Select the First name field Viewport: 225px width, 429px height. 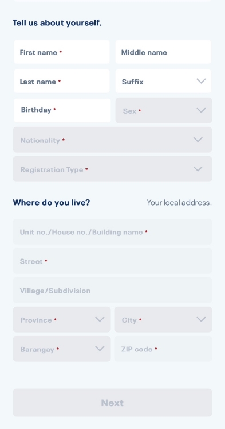point(62,52)
